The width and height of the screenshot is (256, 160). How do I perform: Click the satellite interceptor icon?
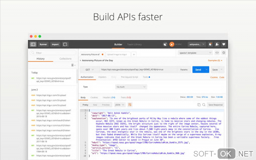[165, 44]
